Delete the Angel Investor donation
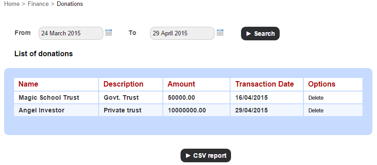Viewport: 377px width, 165px height. [x=316, y=111]
